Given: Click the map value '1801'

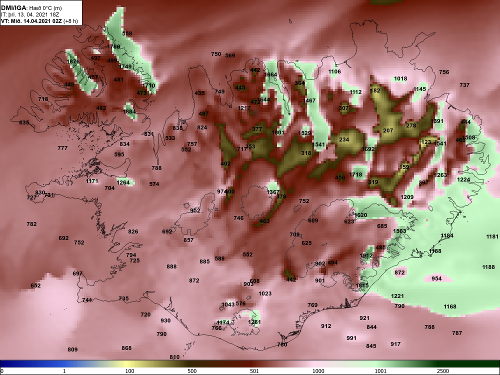Looking at the screenshot, I should click(x=277, y=132).
